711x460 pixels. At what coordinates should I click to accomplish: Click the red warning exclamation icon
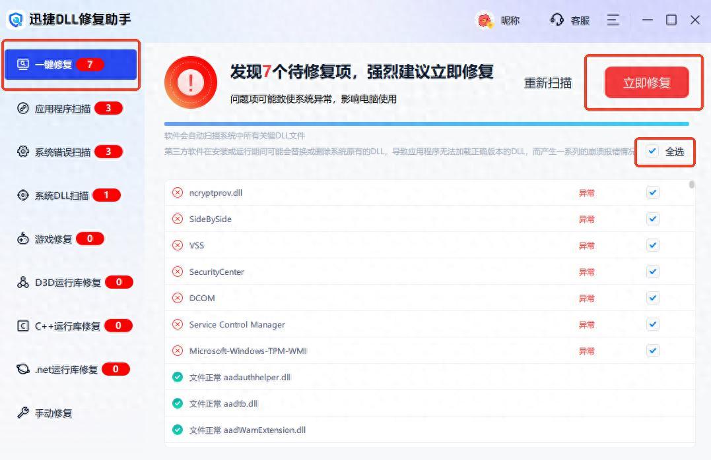click(191, 82)
